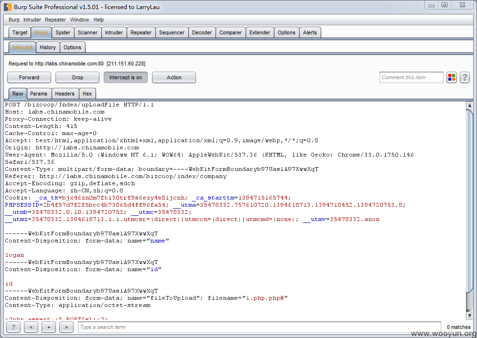The image size is (477, 338).
Task: Click the Forward button
Action: 29,77
